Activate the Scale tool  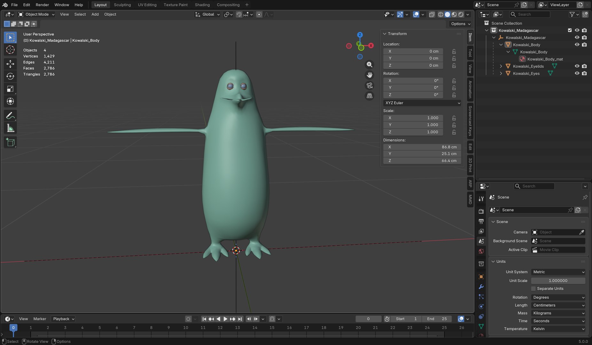(x=10, y=89)
